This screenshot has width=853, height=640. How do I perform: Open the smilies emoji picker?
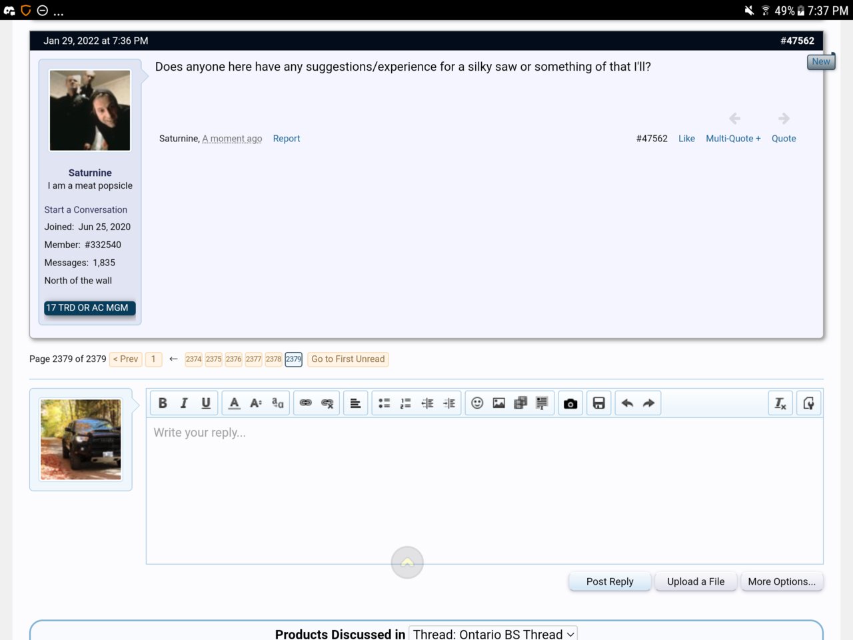(x=477, y=403)
